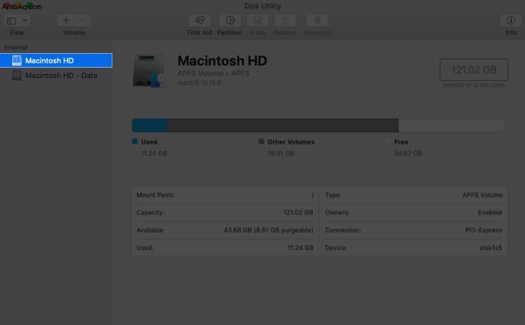The width and height of the screenshot is (525, 325).
Task: Open the View dropdown chevron
Action: [25, 20]
